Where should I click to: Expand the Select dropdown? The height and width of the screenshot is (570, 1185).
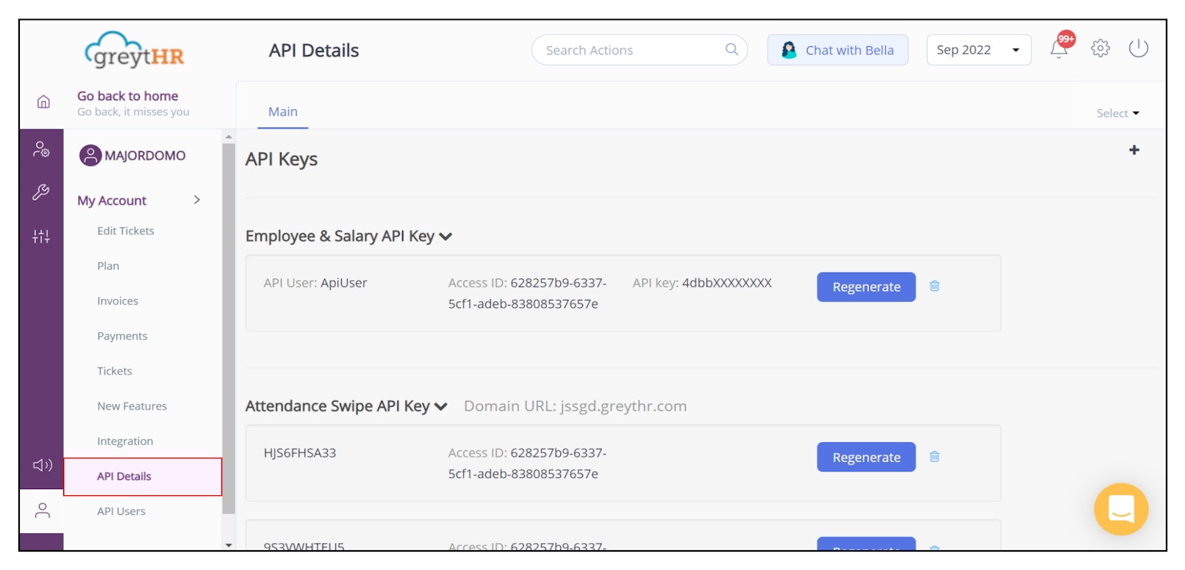click(x=1117, y=113)
